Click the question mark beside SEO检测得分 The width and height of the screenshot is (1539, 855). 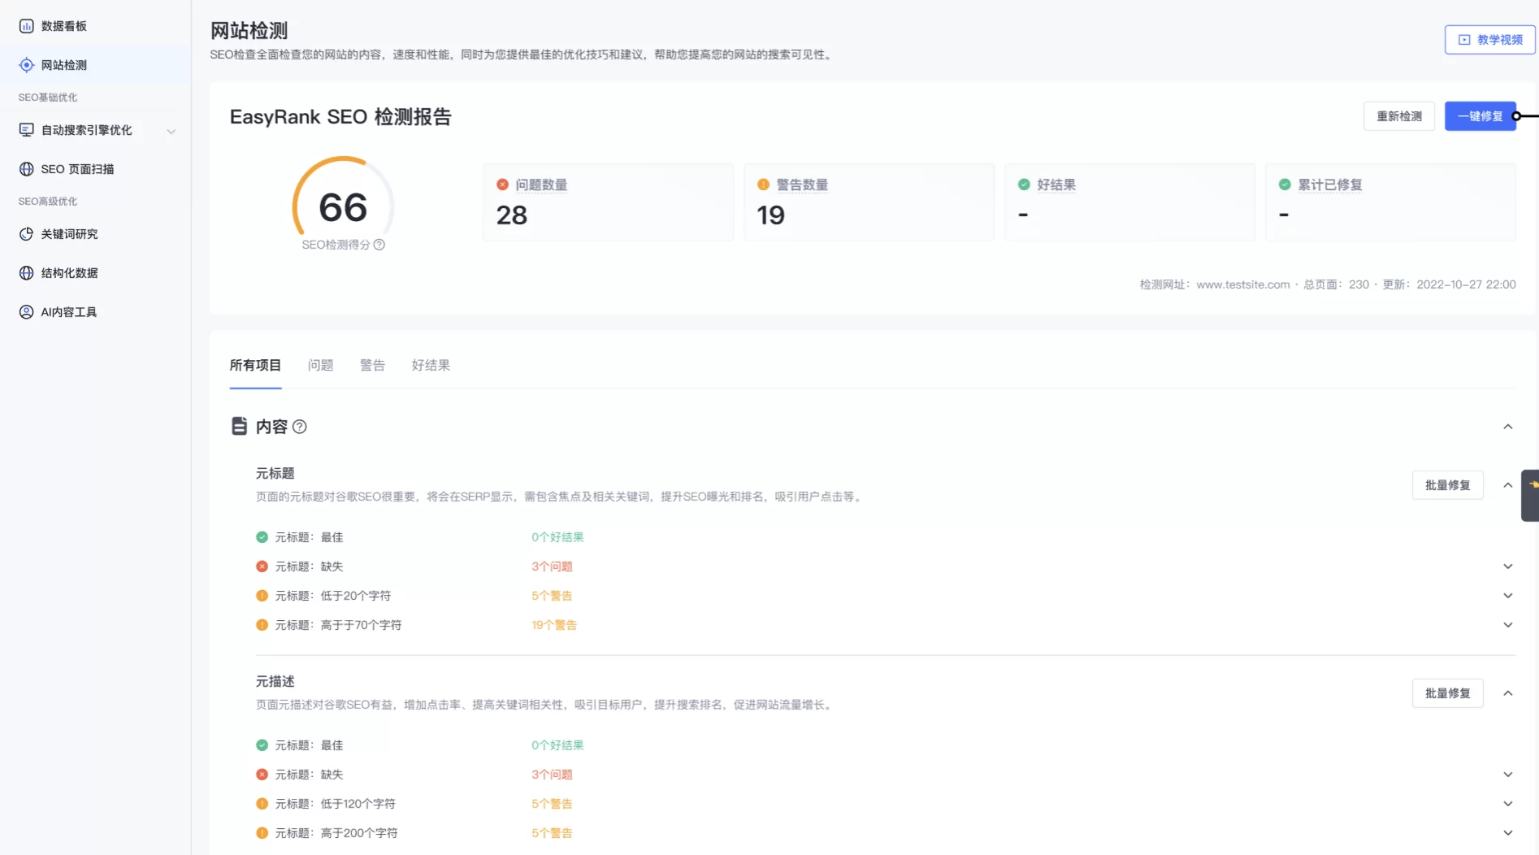click(379, 245)
